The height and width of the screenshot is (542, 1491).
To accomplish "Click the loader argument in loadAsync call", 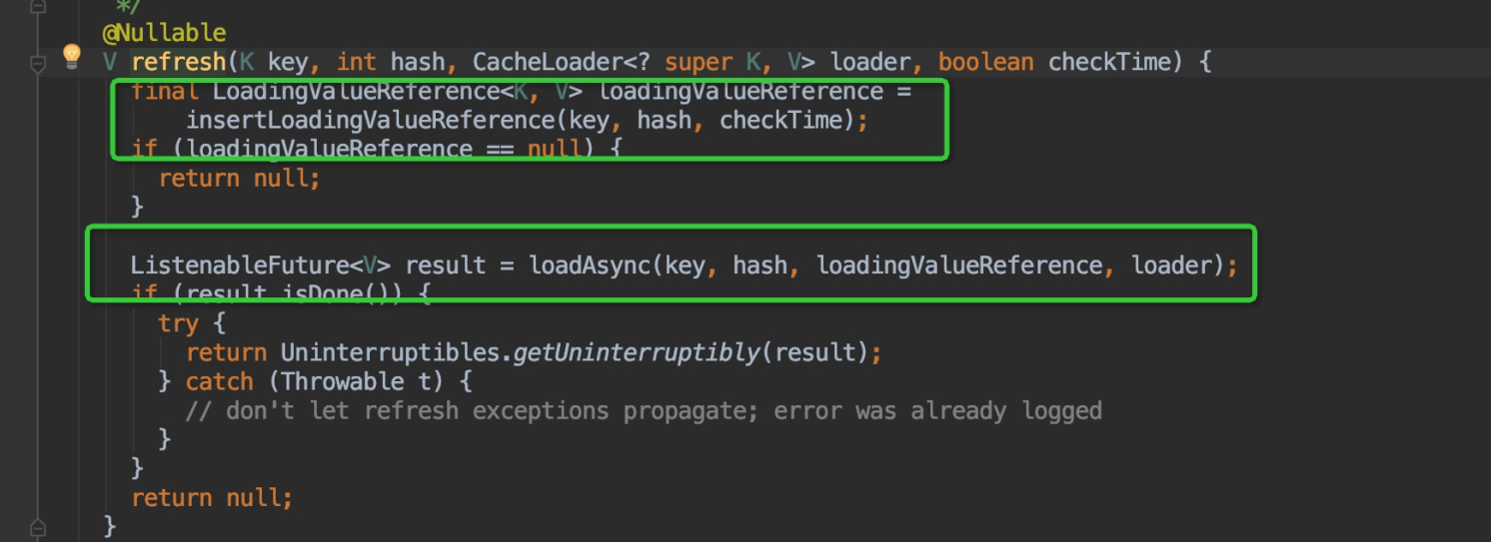I will point(1171,266).
